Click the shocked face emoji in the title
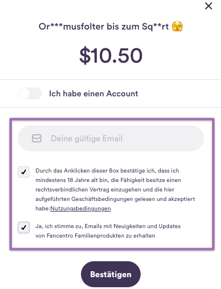 (x=177, y=26)
